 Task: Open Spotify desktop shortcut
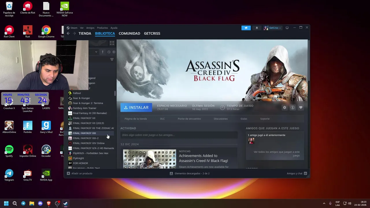coord(9,151)
